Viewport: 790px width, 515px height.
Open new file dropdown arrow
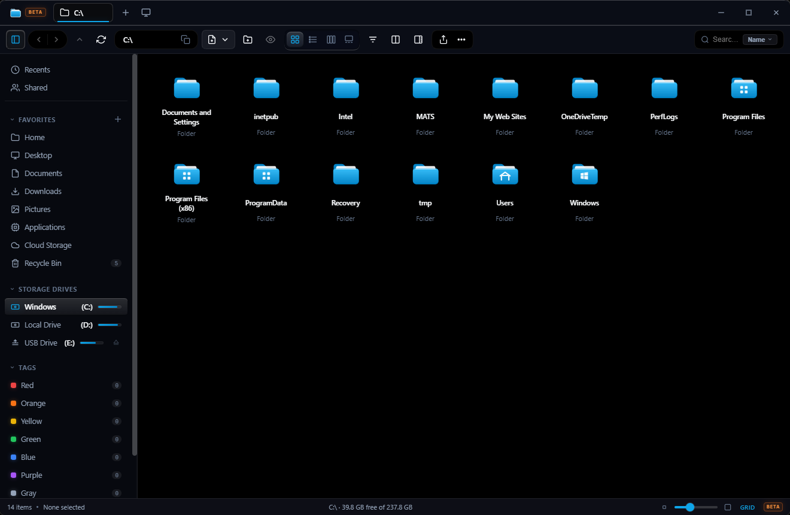(225, 40)
